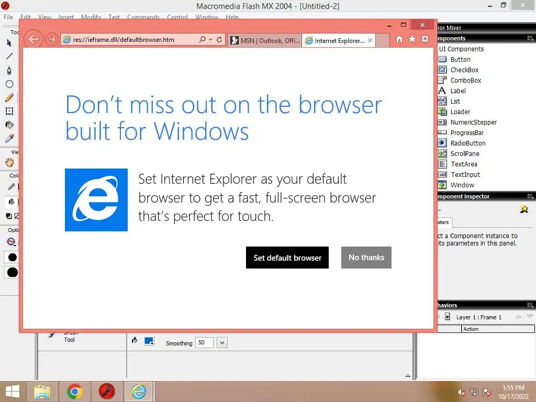Open the Components panel options menu
Screen dimensions: 536x402
[x=530, y=38]
